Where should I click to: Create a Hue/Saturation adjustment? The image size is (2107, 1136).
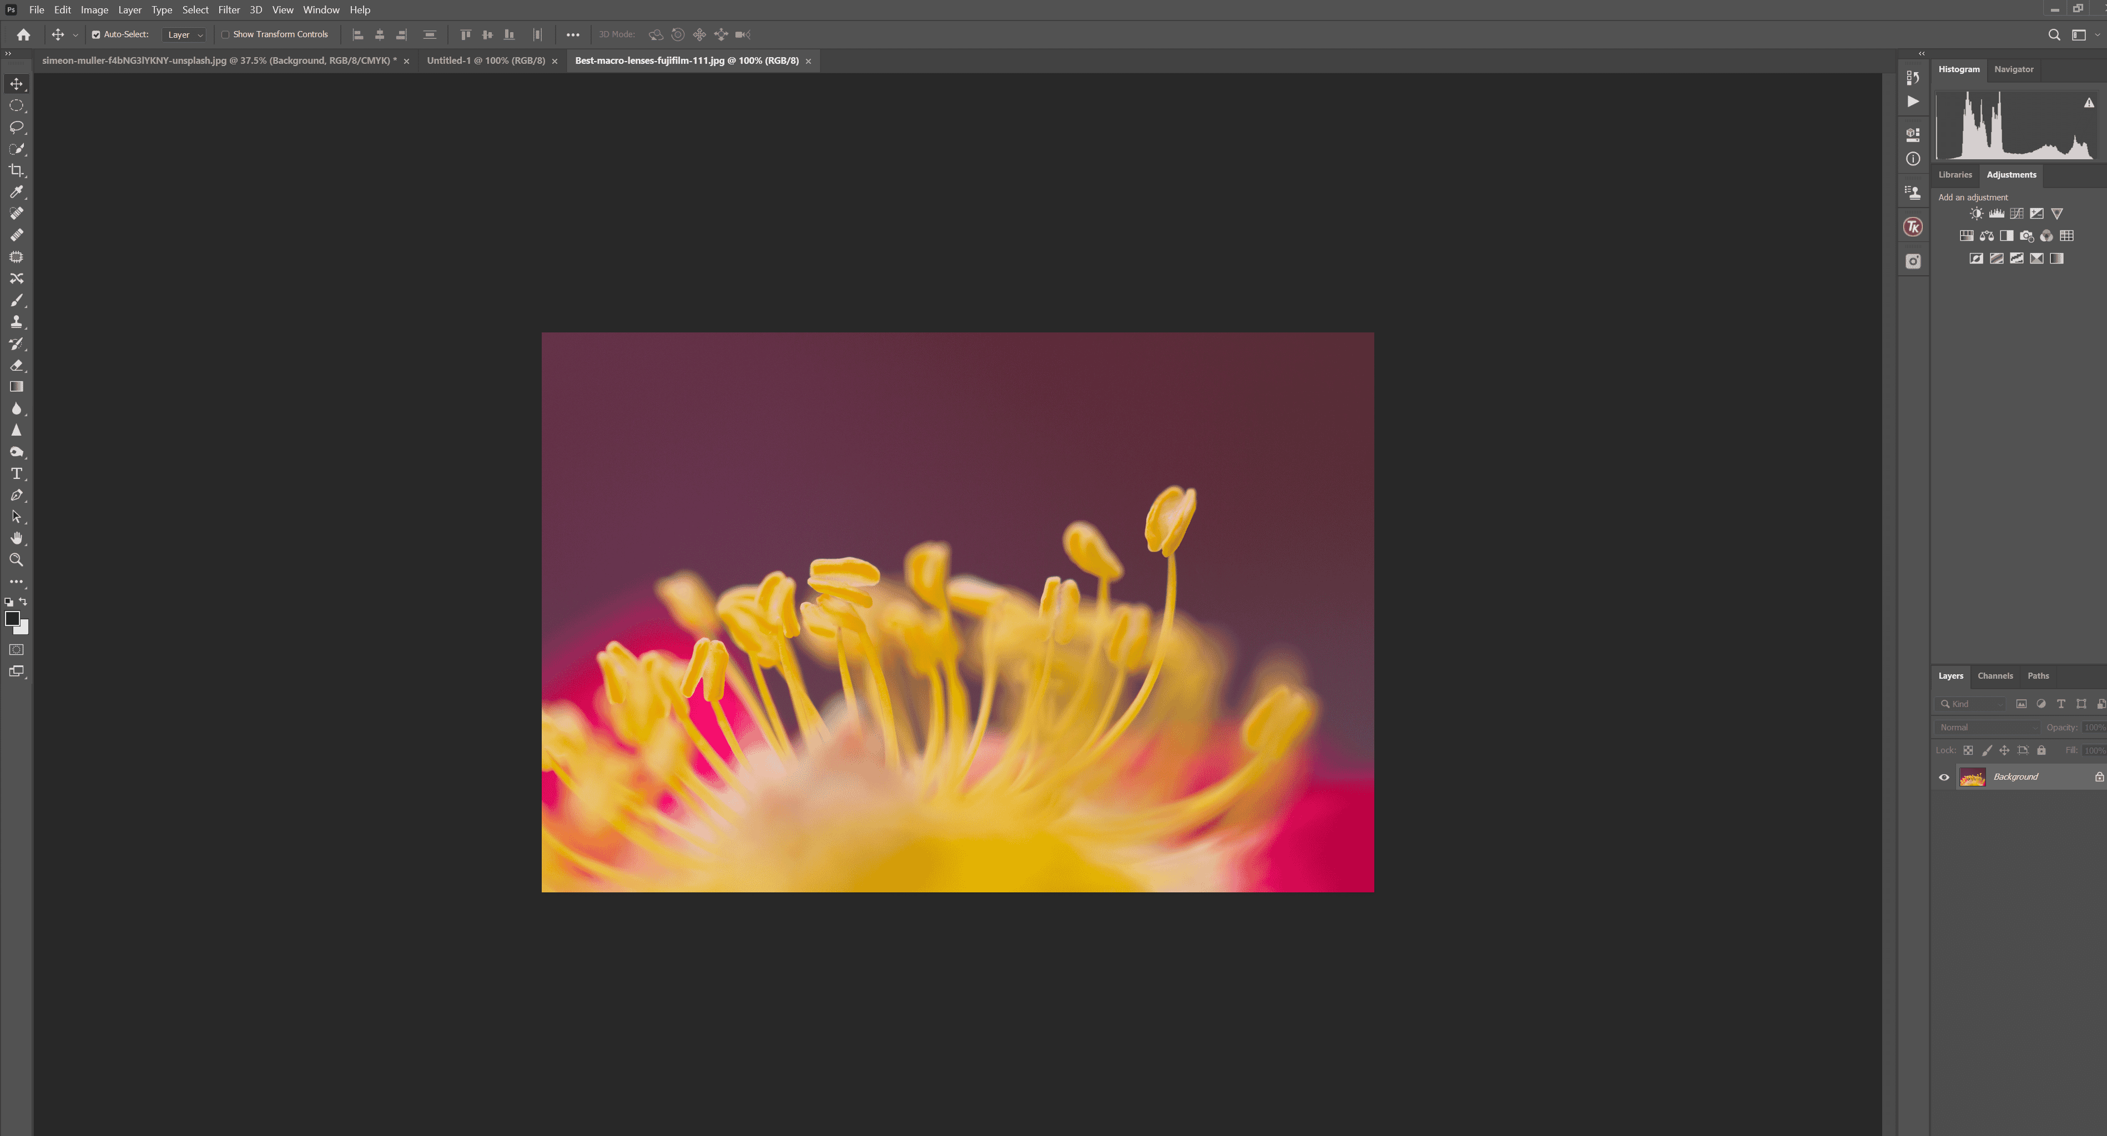[1967, 235]
